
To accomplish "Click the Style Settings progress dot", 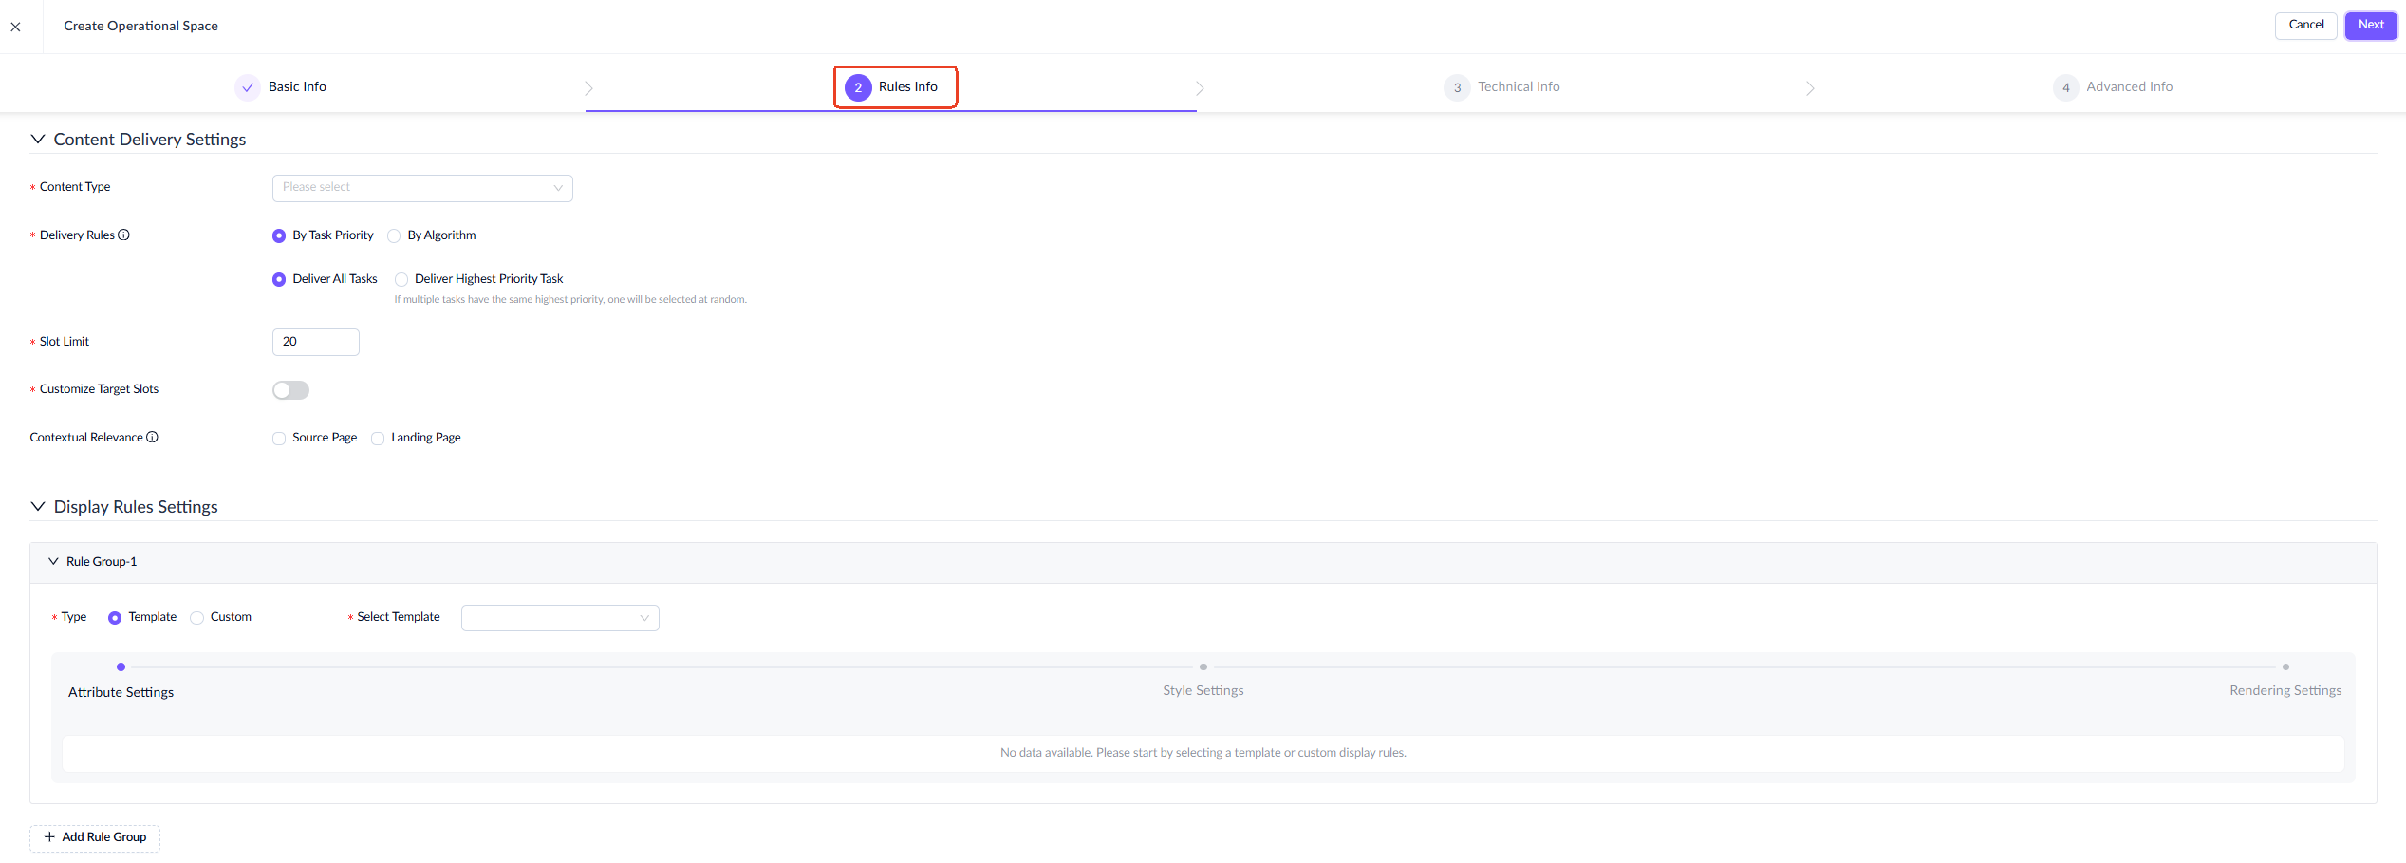I will click(x=1203, y=667).
